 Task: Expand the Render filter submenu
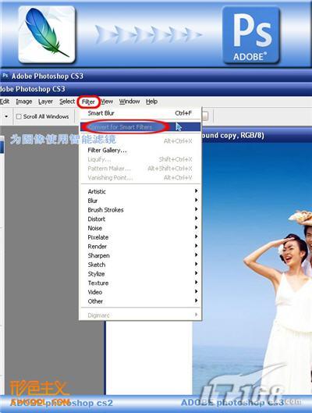point(140,247)
